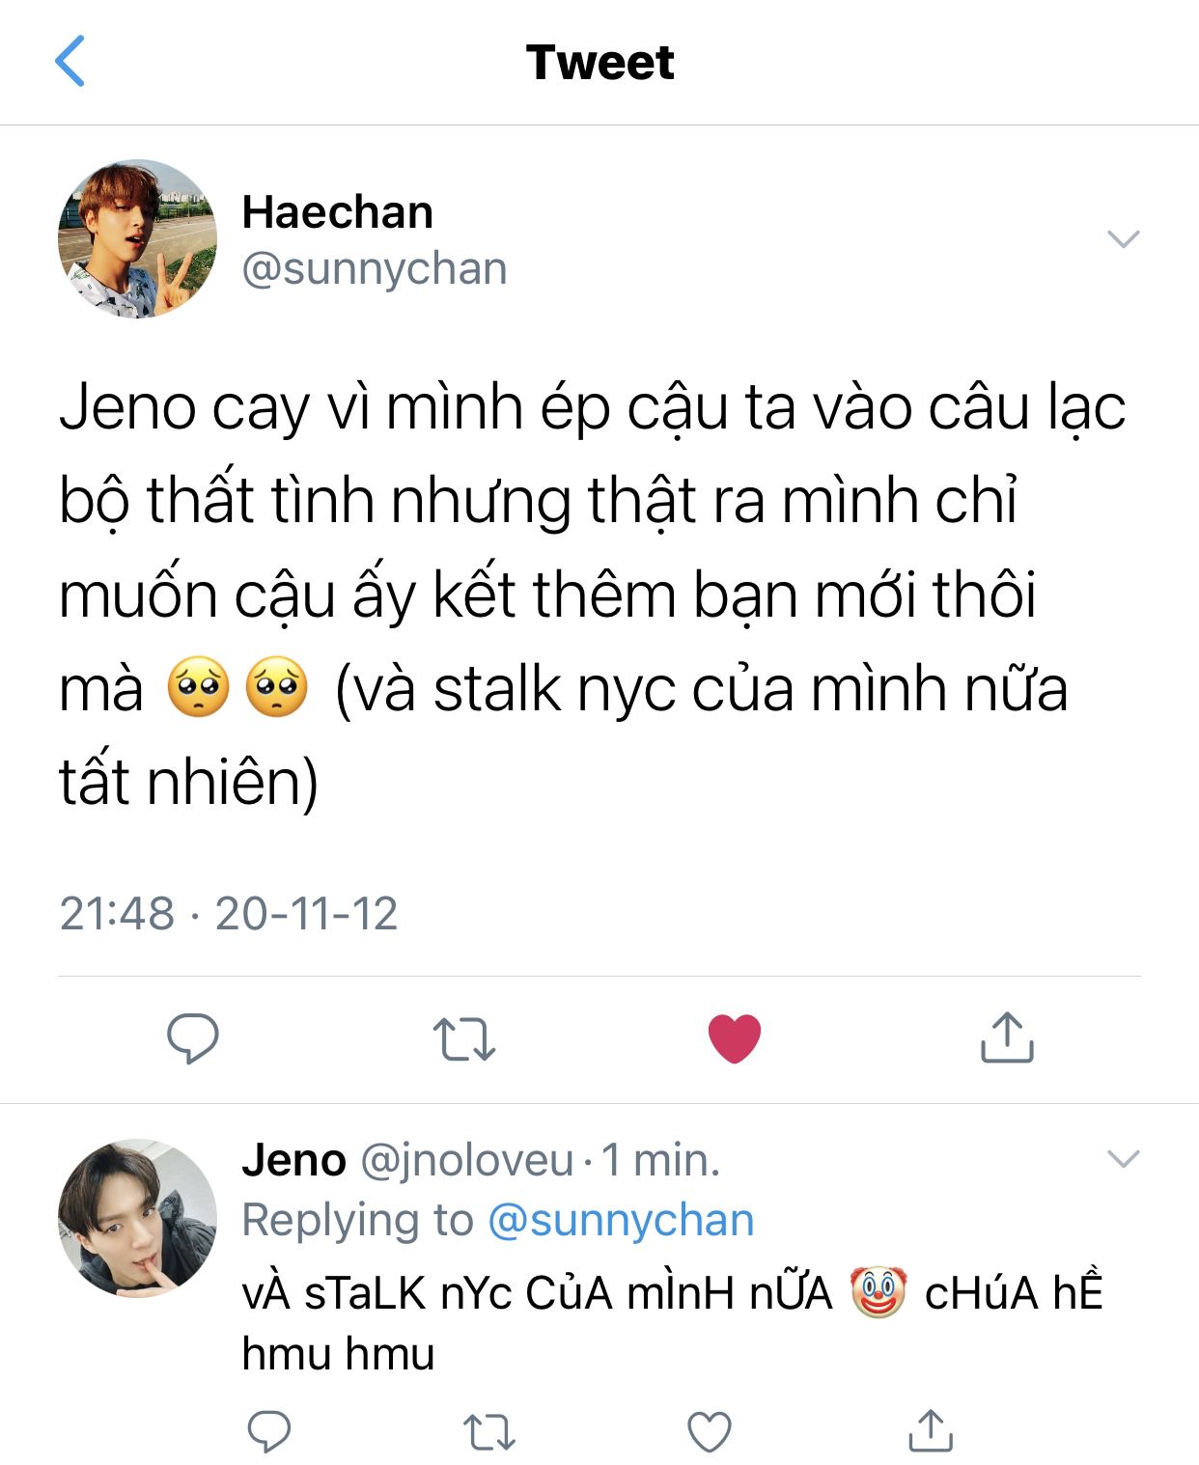The image size is (1199, 1465).
Task: Reply to Haechan's tweet
Action: click(192, 1038)
